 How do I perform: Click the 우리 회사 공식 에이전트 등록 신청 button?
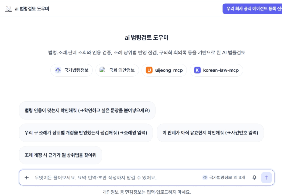coord(252,8)
